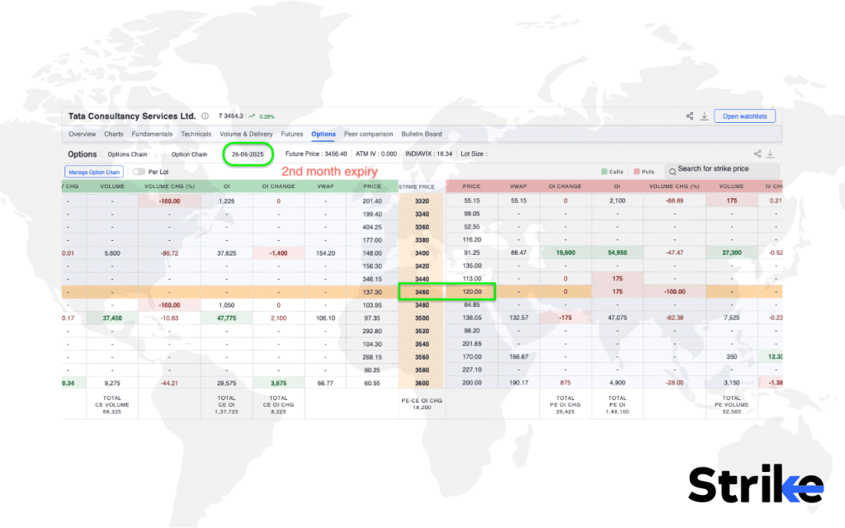Click the download icon in the Options row
Screen dimensions: 845x528
pyautogui.click(x=771, y=154)
